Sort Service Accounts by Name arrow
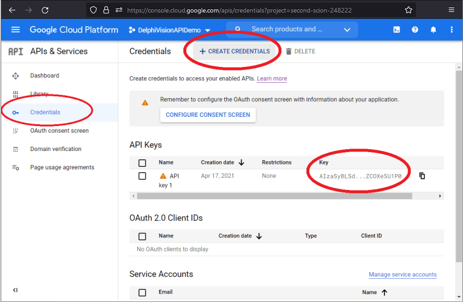This screenshot has width=463, height=302. point(384,292)
